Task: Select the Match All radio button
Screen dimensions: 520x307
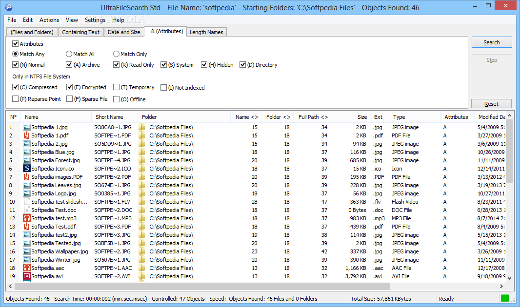Action: click(x=69, y=54)
